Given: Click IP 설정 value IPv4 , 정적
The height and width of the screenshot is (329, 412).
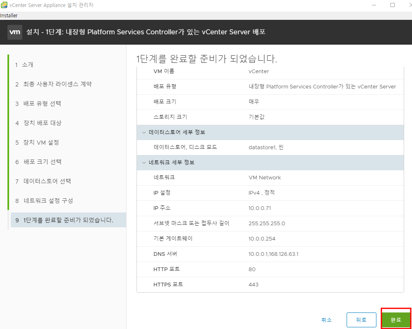Looking at the screenshot, I should (261, 193).
